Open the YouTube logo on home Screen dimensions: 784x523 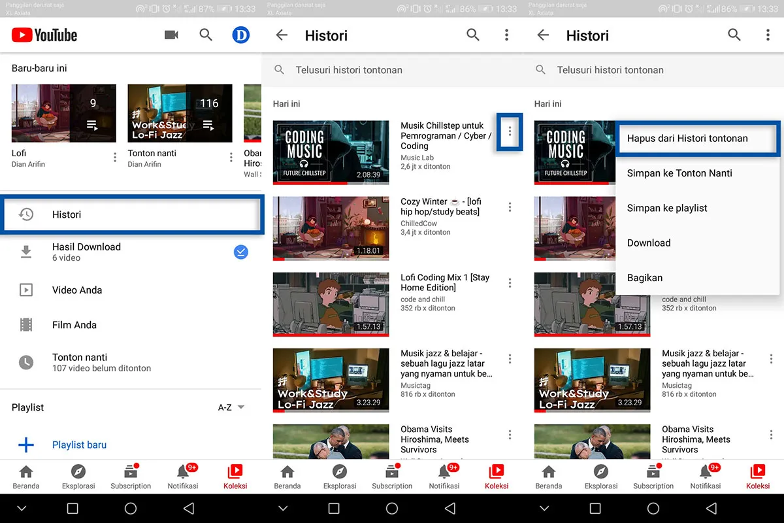point(44,35)
